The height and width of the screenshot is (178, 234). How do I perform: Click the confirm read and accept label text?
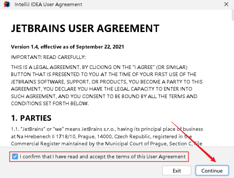tap(103, 156)
